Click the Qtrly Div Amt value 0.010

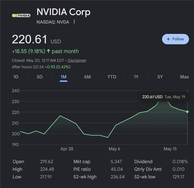coord(178,169)
